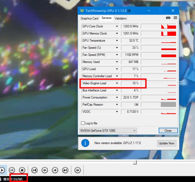Click the Update Now button
The height and width of the screenshot is (182, 195).
[x=167, y=143]
